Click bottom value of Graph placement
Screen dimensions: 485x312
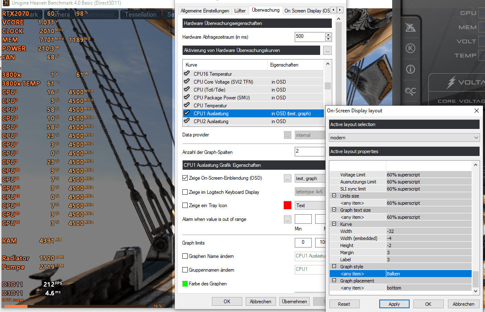click(x=429, y=288)
